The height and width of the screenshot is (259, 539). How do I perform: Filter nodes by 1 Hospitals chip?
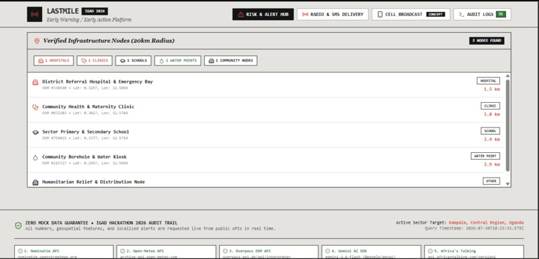[x=53, y=61]
